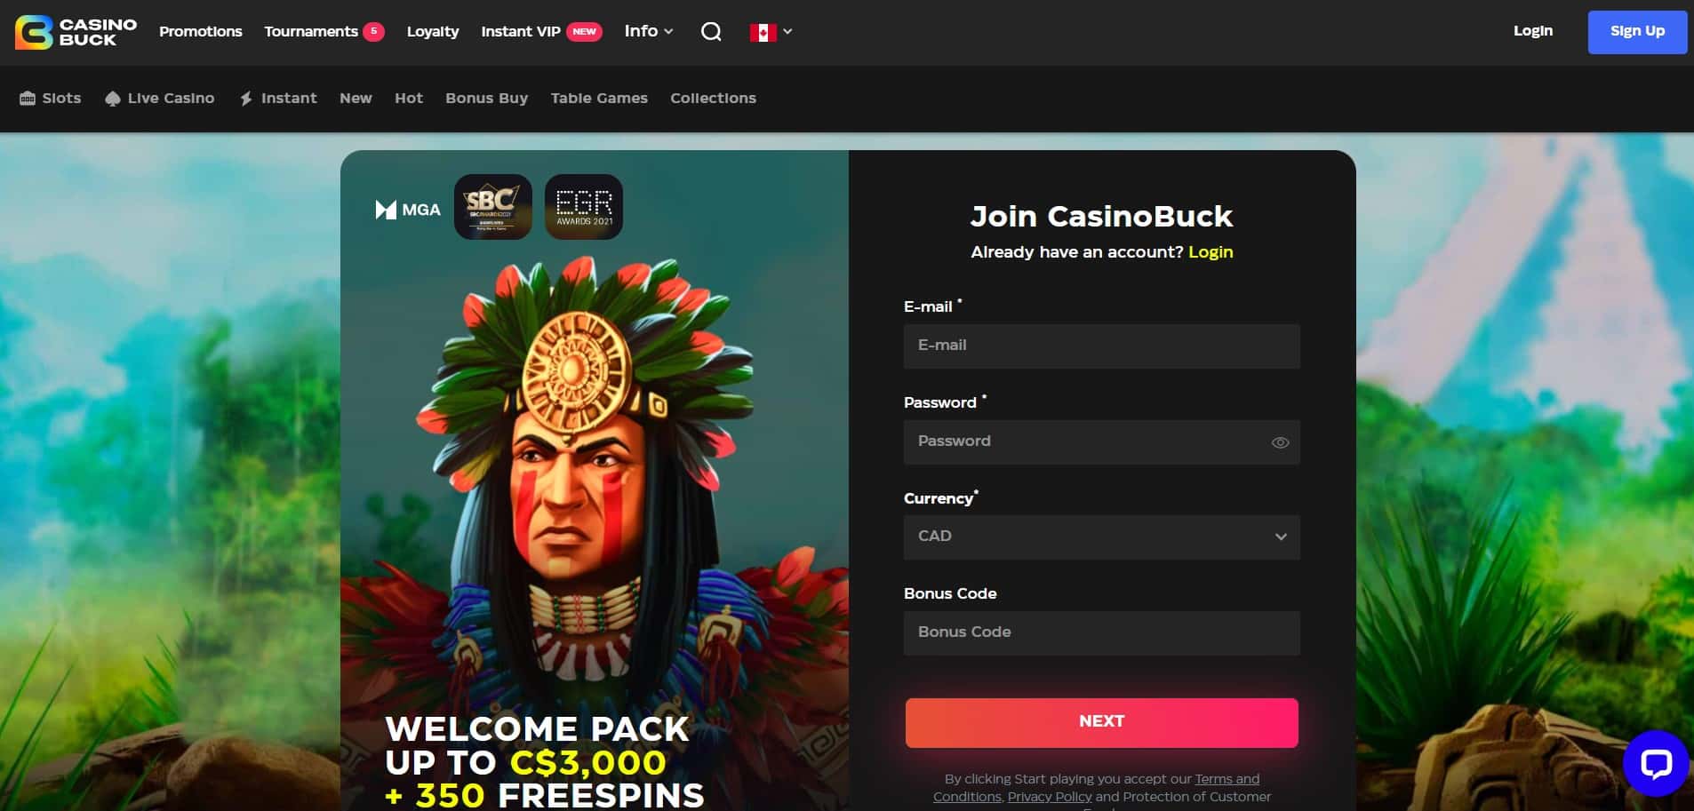
Task: Open the search magnifier icon
Action: (x=711, y=32)
